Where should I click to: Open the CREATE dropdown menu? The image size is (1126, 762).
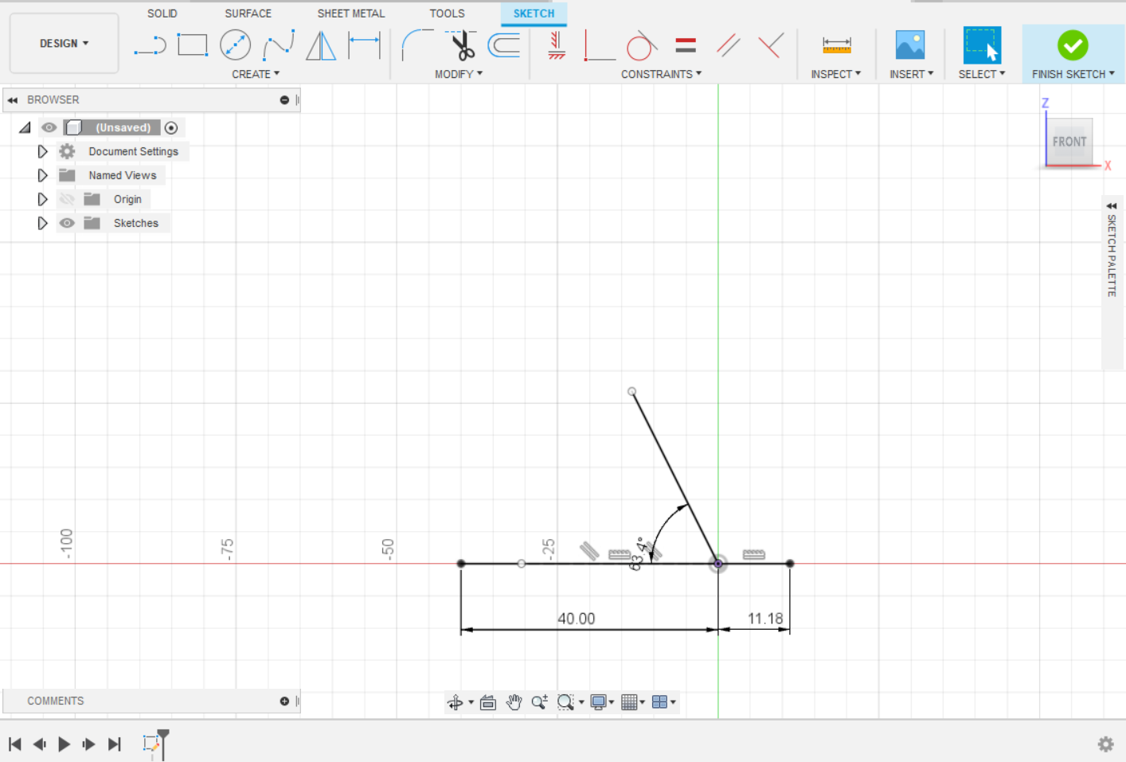[256, 74]
